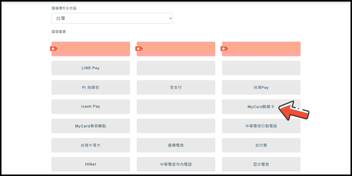Choose HiNet payment option
The image size is (352, 176).
91,164
